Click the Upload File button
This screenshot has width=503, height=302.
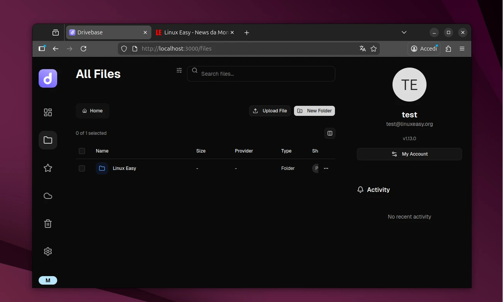[x=270, y=111]
